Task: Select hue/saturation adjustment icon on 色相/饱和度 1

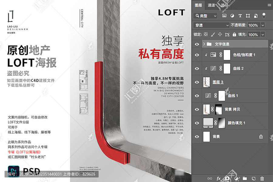Action: coord(213,55)
